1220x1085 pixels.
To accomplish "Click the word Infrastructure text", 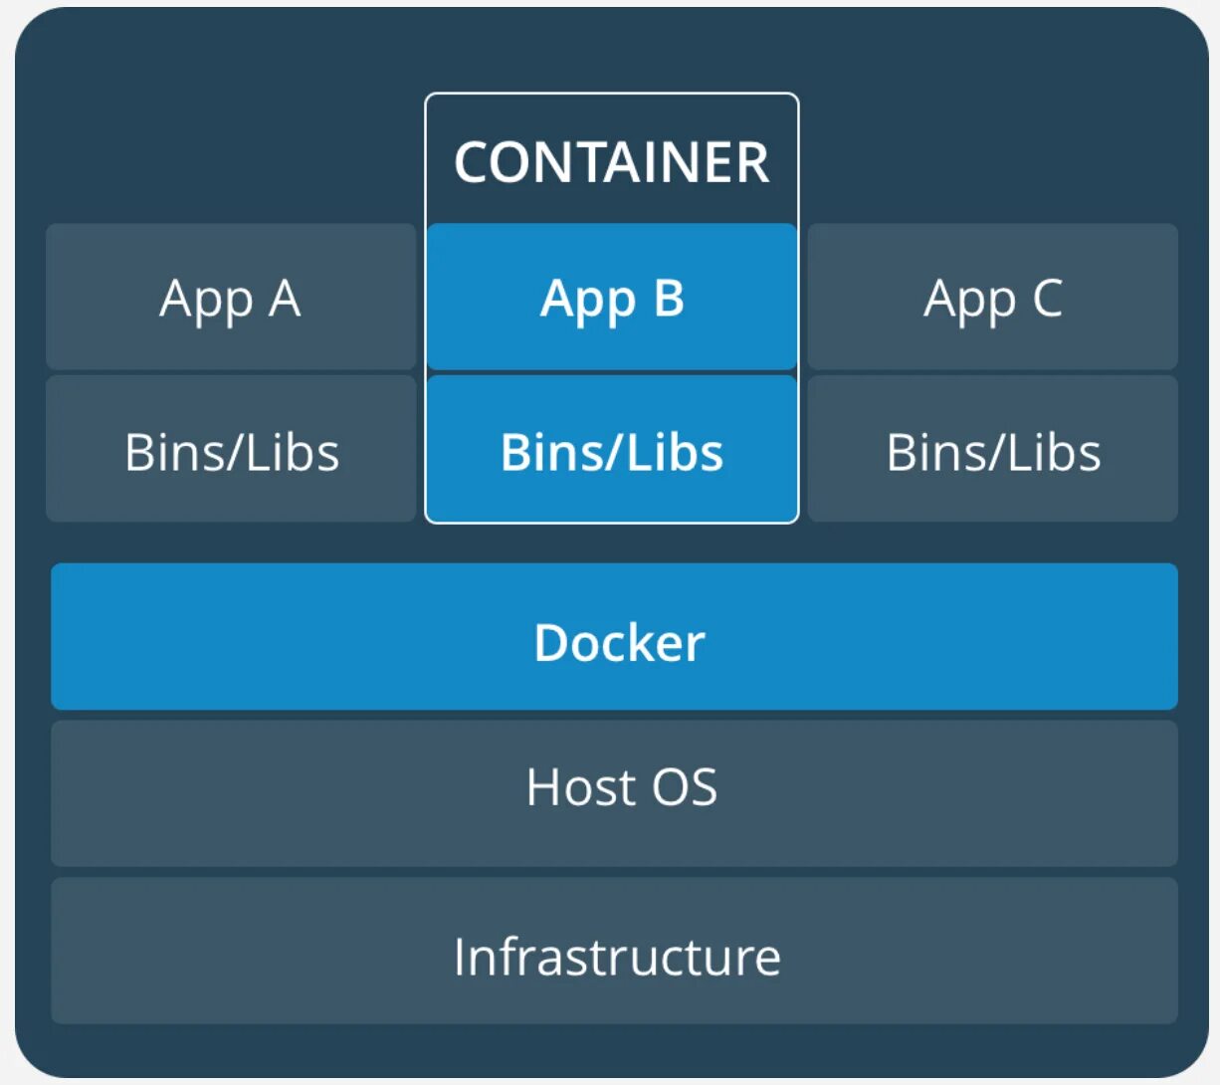I will pyautogui.click(x=616, y=958).
